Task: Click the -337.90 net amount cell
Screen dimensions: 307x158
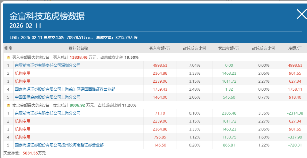Action: point(295,137)
